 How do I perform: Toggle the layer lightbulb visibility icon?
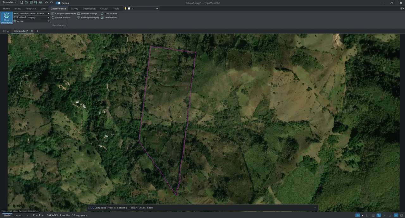click(125, 9)
